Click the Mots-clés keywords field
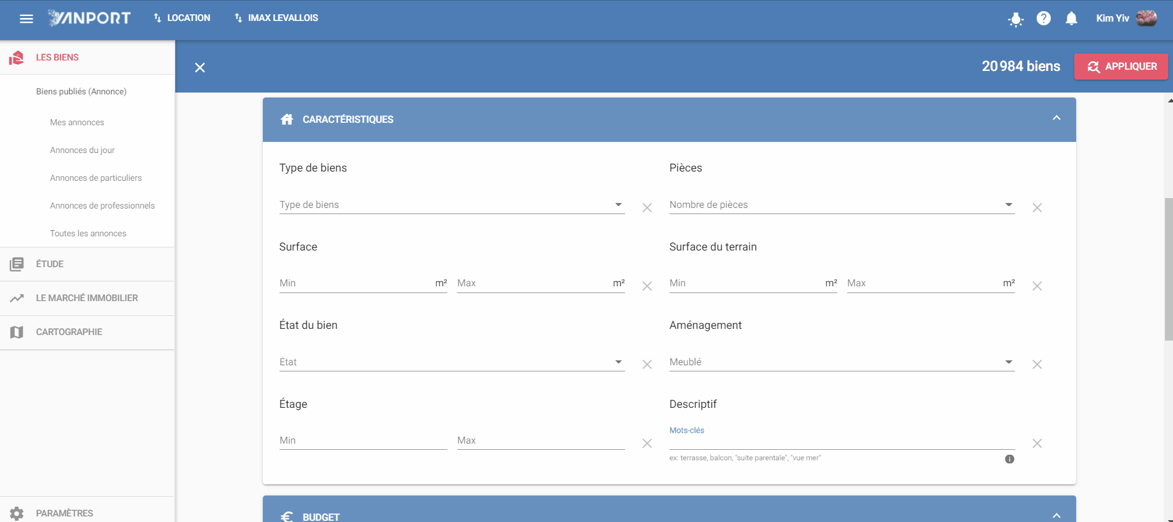Screen dimensions: 1173x522 click(842, 441)
